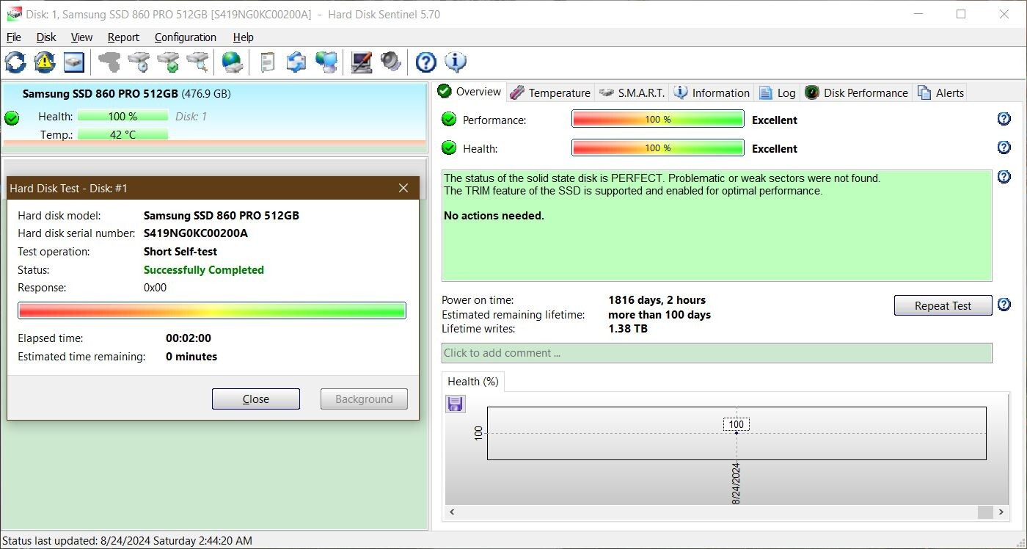Click Close in Hard Disk Test dialog

click(x=256, y=399)
